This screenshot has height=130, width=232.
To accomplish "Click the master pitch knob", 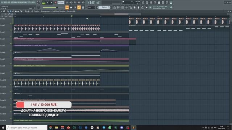I will 39,7.
